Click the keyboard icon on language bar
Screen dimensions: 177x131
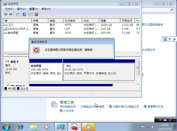(165, 120)
